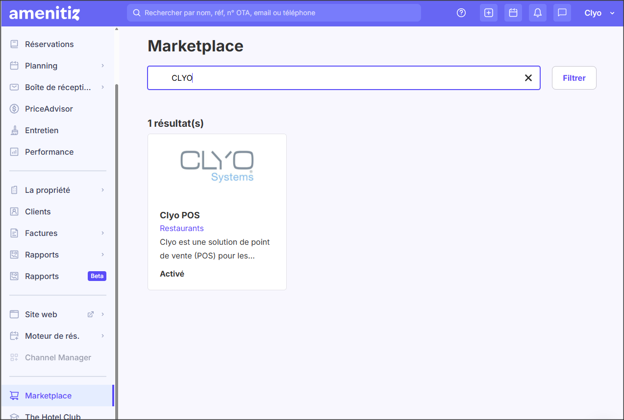This screenshot has width=624, height=420.
Task: Click the Clyo Systems logo thumbnail
Action: point(217,166)
